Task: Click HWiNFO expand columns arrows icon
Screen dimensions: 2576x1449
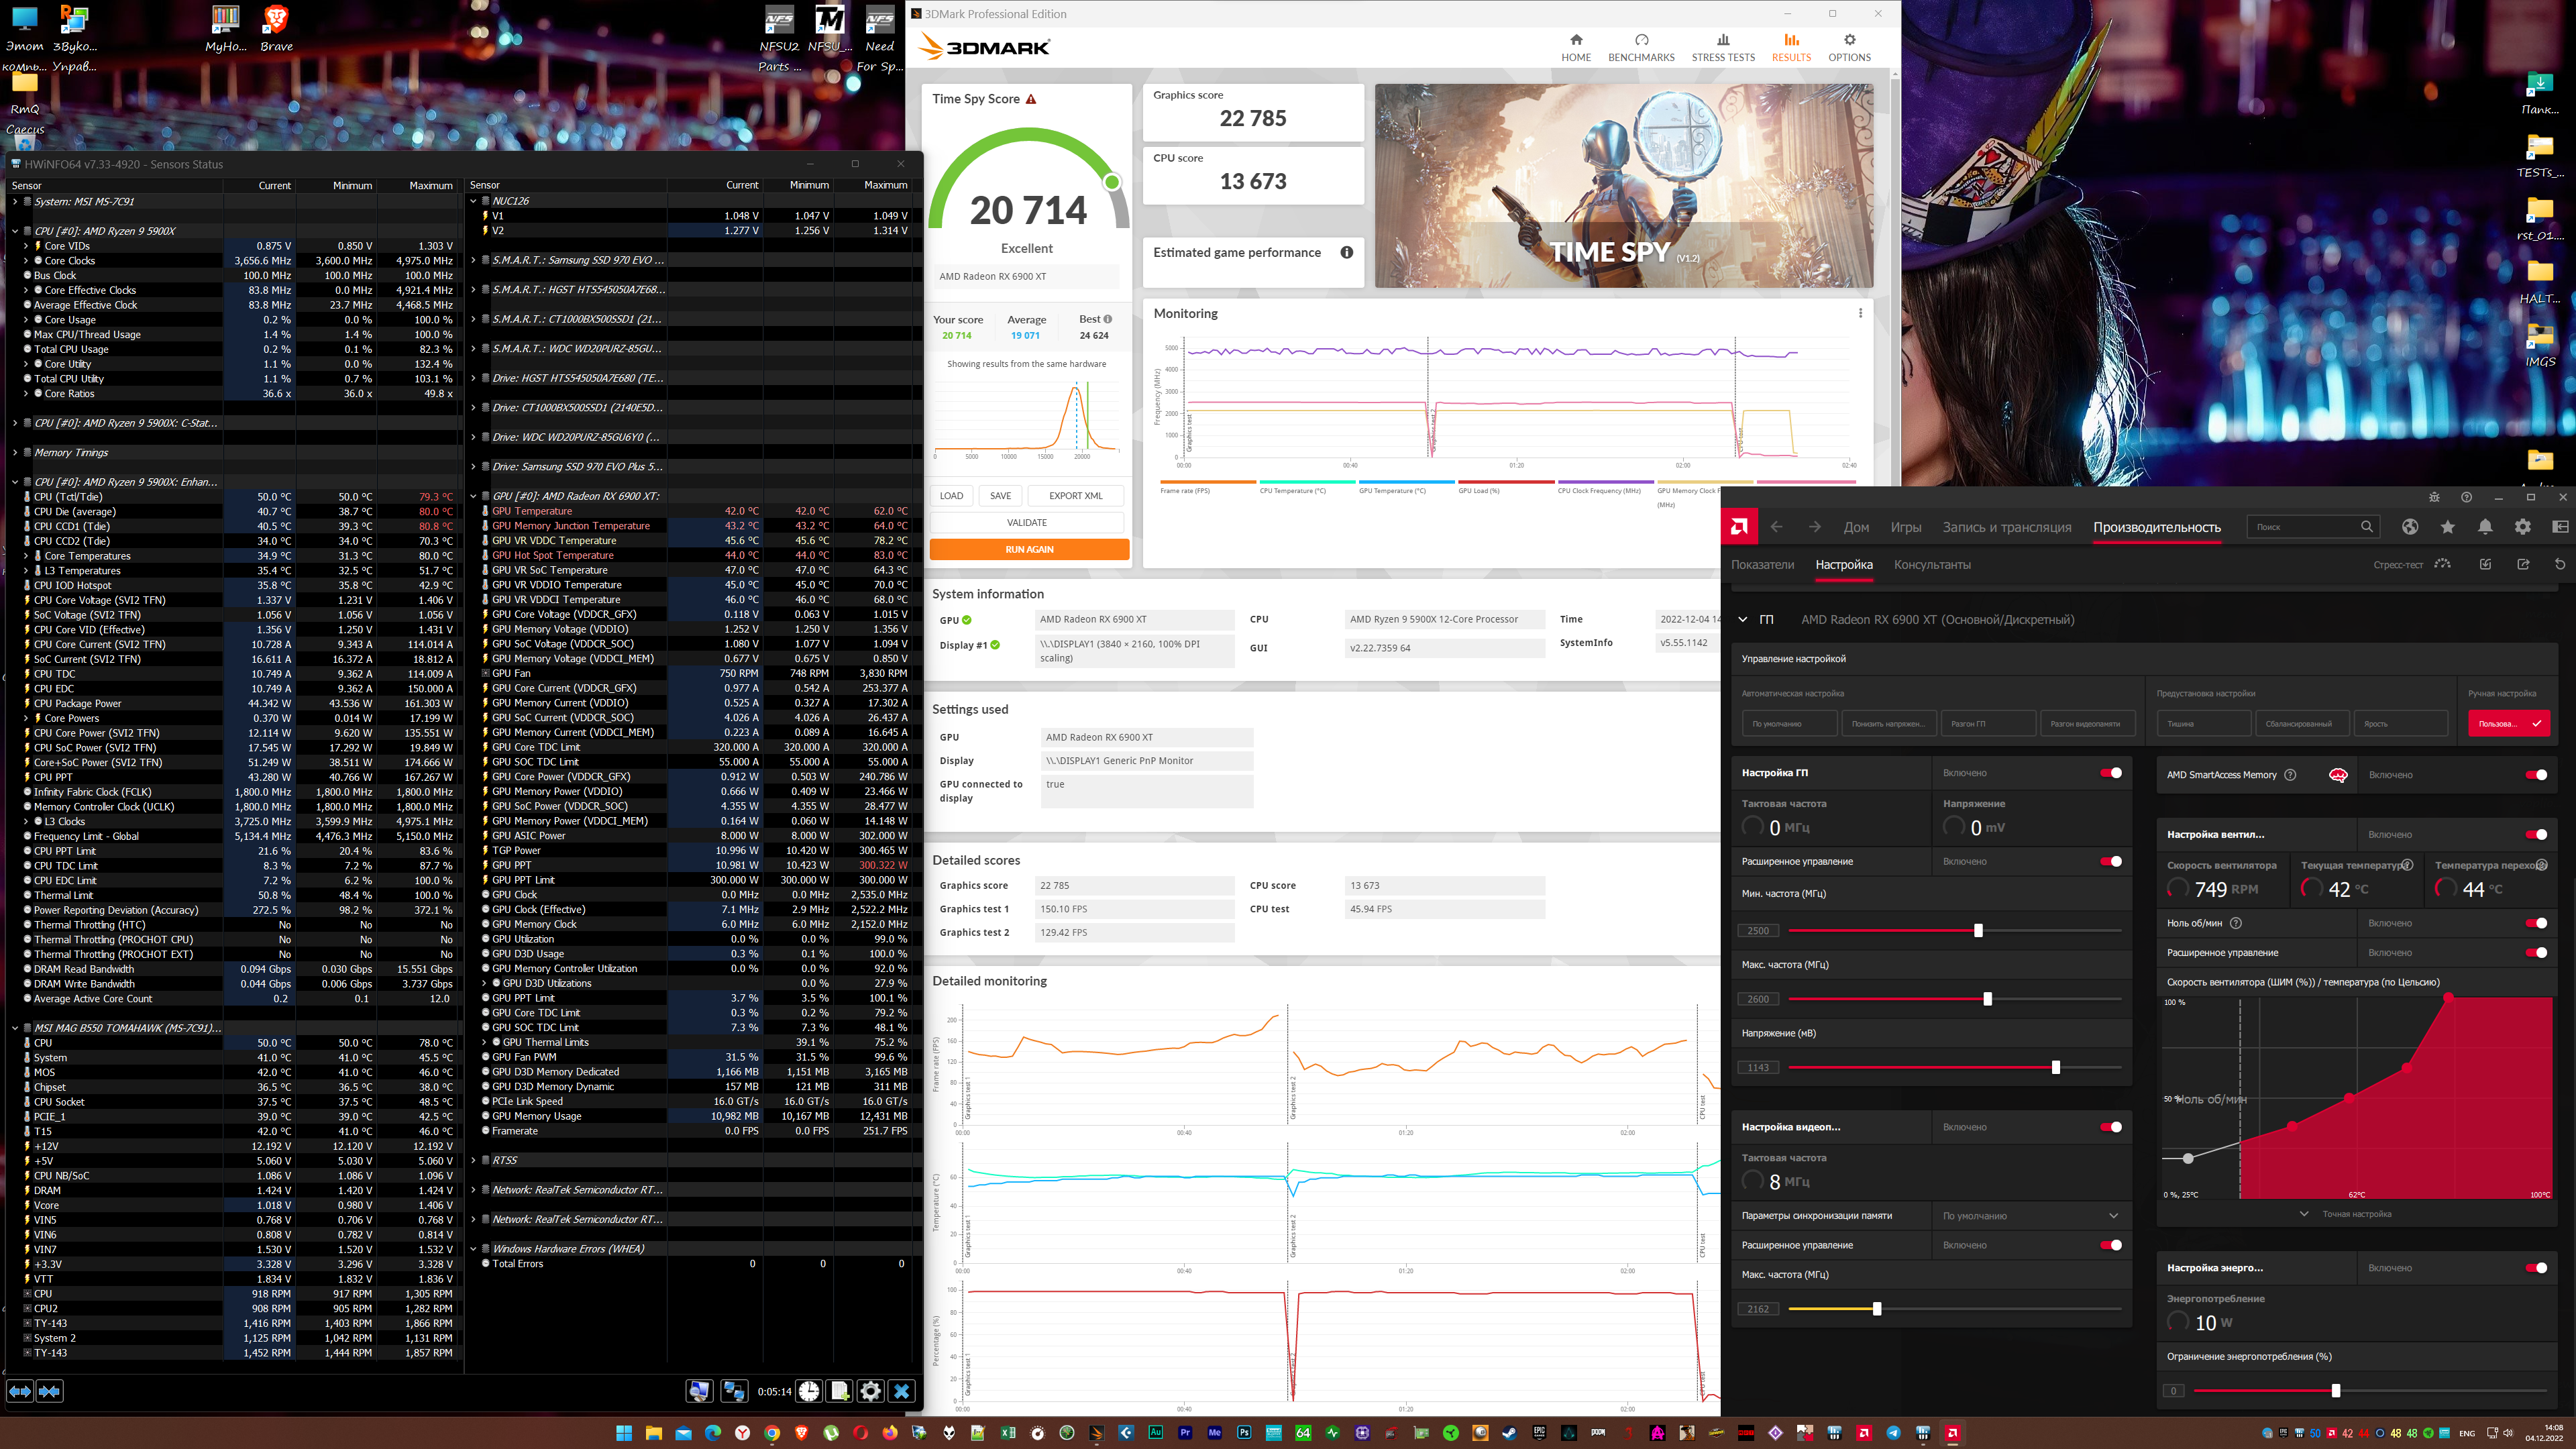Action: pos(20,1391)
